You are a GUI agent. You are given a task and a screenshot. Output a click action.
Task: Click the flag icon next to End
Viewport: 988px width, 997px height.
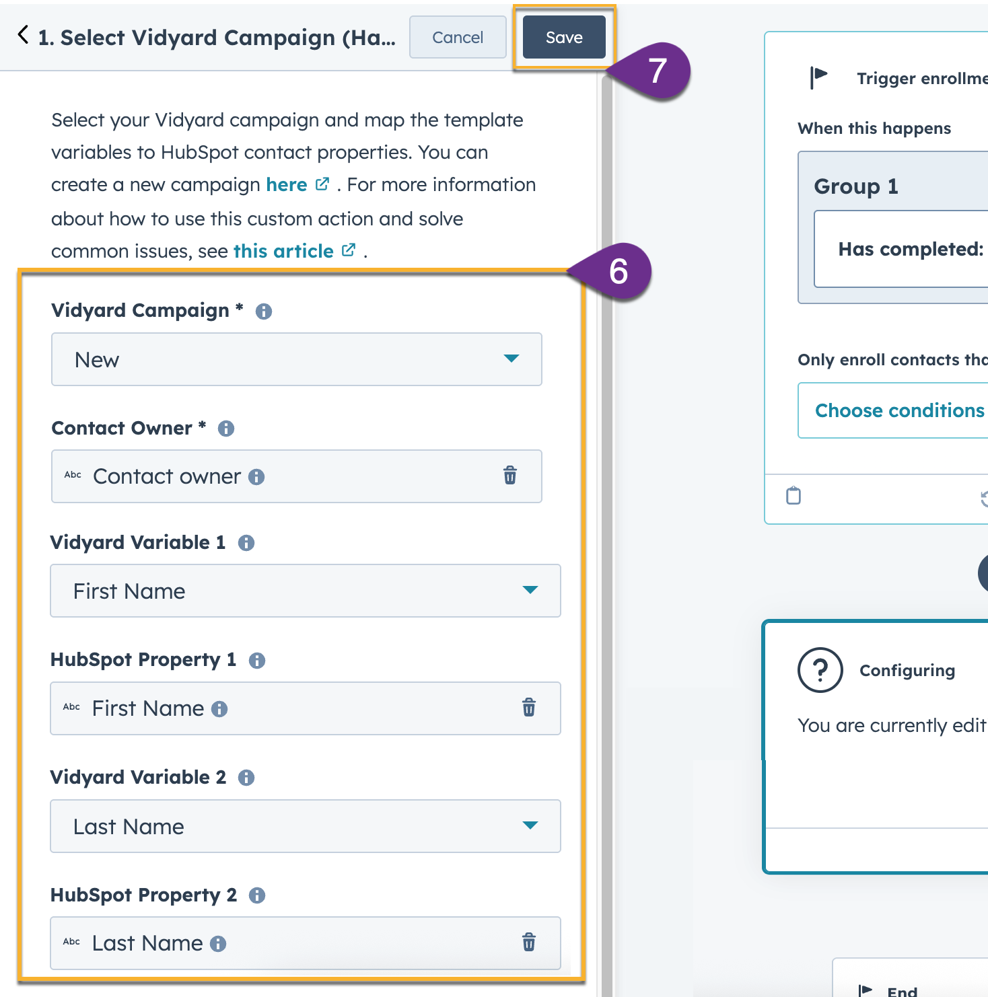(x=864, y=988)
